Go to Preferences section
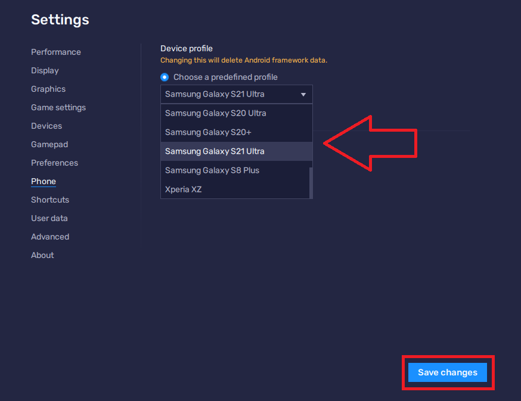The height and width of the screenshot is (401, 521). 54,163
